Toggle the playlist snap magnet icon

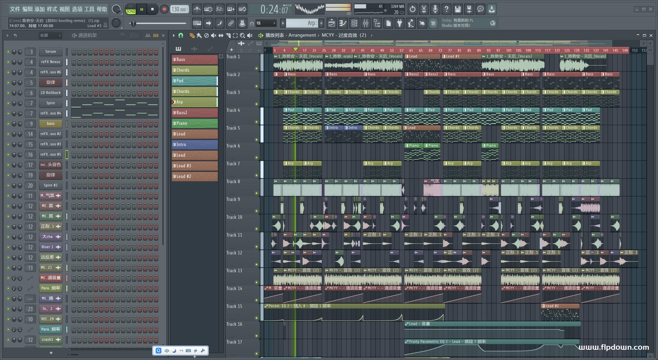click(181, 35)
